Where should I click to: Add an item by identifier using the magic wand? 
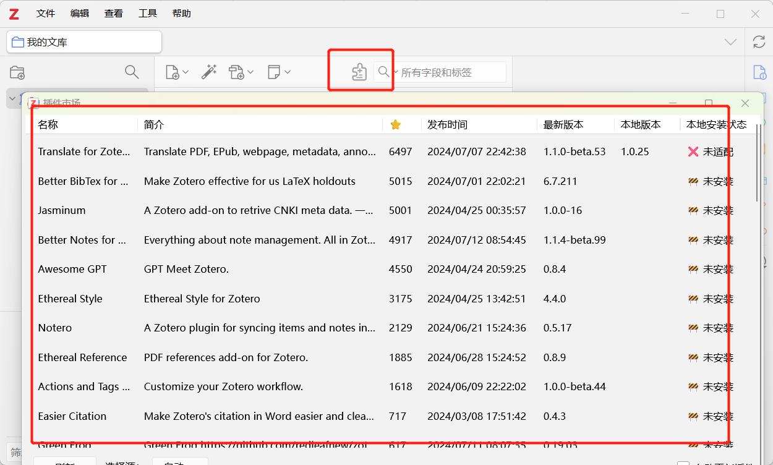(x=209, y=72)
